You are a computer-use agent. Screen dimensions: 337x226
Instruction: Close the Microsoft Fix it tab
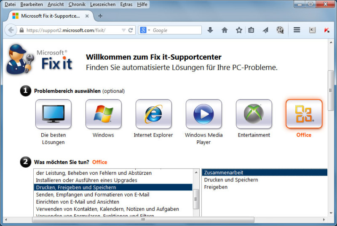point(87,16)
